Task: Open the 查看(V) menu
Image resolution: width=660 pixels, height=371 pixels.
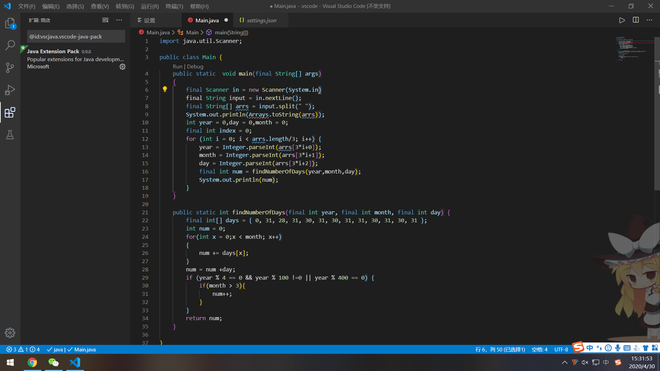Action: pyautogui.click(x=100, y=6)
